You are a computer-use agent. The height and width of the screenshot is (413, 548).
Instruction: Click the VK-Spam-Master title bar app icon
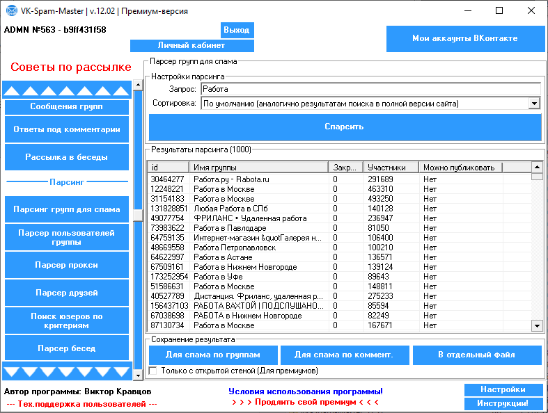10,11
